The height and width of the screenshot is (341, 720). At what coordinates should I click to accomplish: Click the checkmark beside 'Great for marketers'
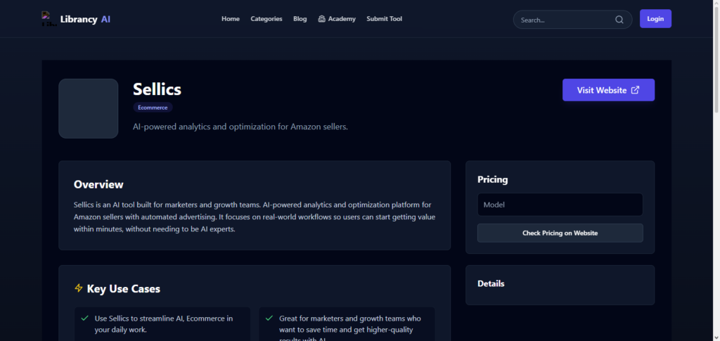point(269,318)
